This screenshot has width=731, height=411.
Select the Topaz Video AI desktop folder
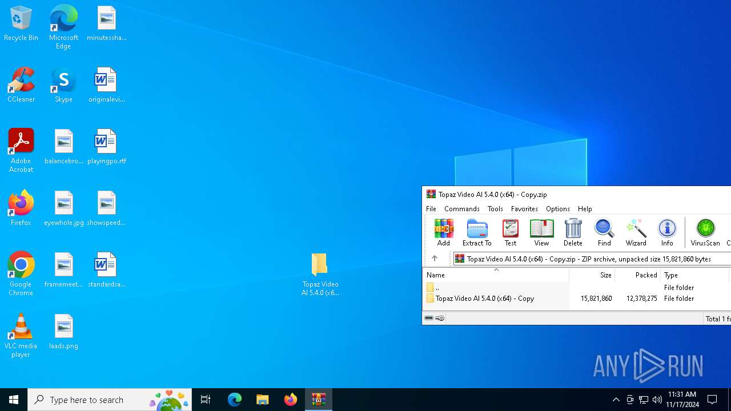(x=320, y=275)
